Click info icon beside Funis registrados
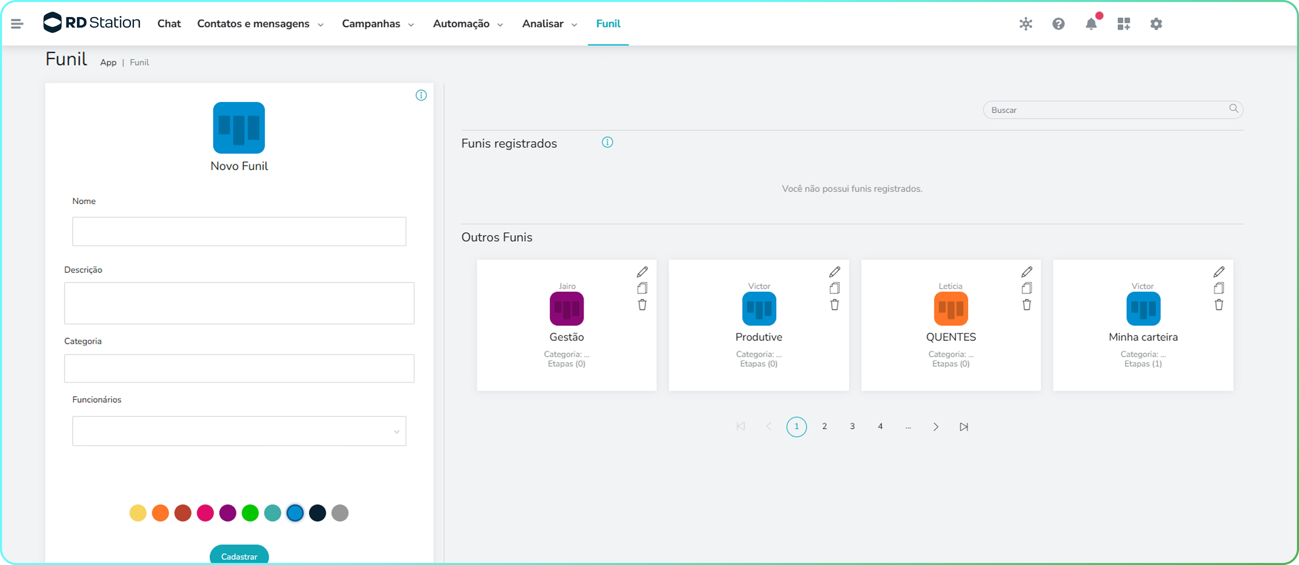This screenshot has width=1299, height=565. 607,143
